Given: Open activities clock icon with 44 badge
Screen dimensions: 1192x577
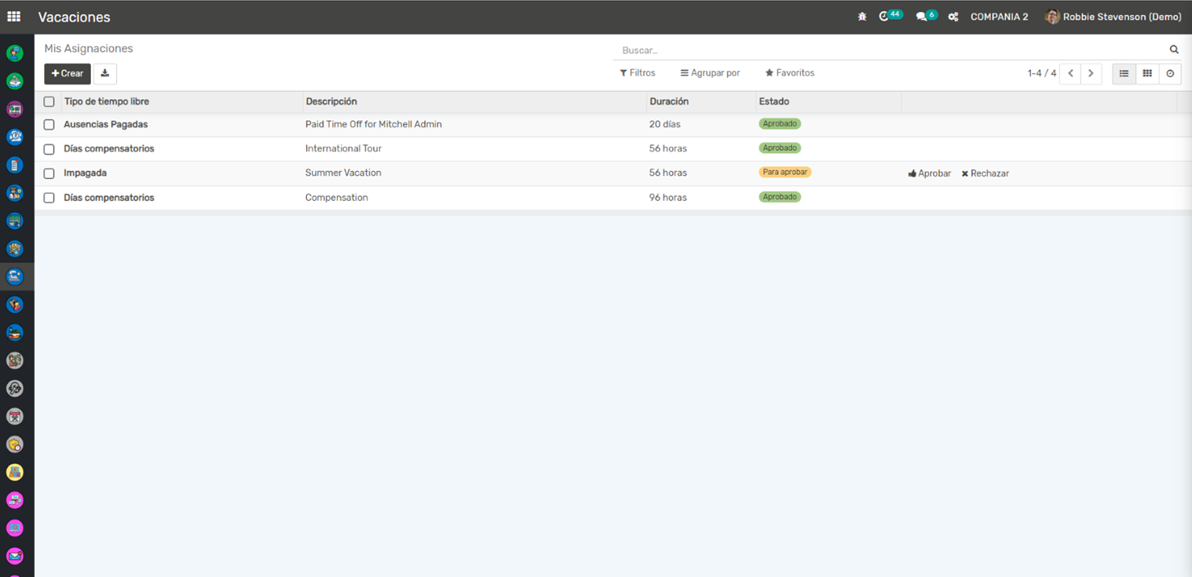Looking at the screenshot, I should pyautogui.click(x=885, y=16).
